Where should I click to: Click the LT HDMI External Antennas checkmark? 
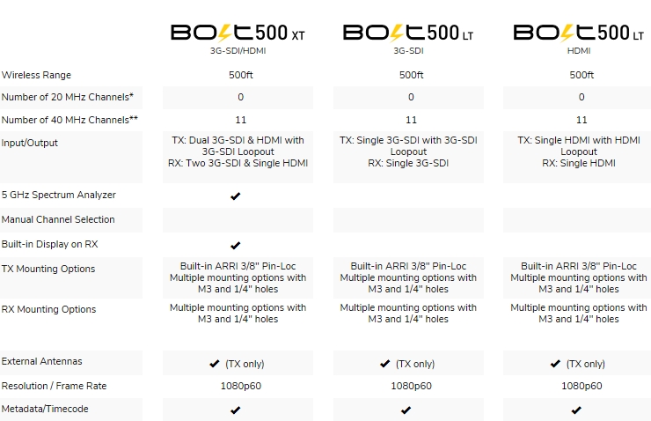[555, 364]
